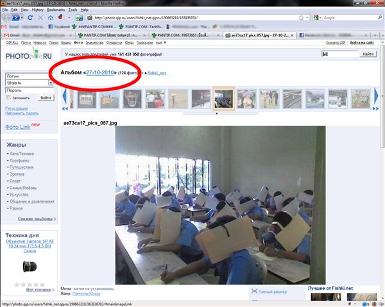This screenshot has height=307, width=385.
Task: Open the dropdown arrow beside the ladybug icon
Action: 69,18
